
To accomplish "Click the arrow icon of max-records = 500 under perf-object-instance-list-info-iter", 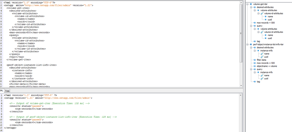I will [x=255, y=63].
